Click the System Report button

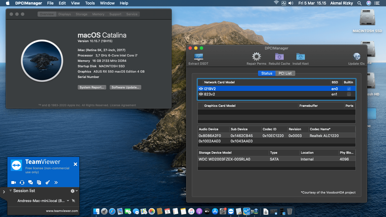pos(92,87)
